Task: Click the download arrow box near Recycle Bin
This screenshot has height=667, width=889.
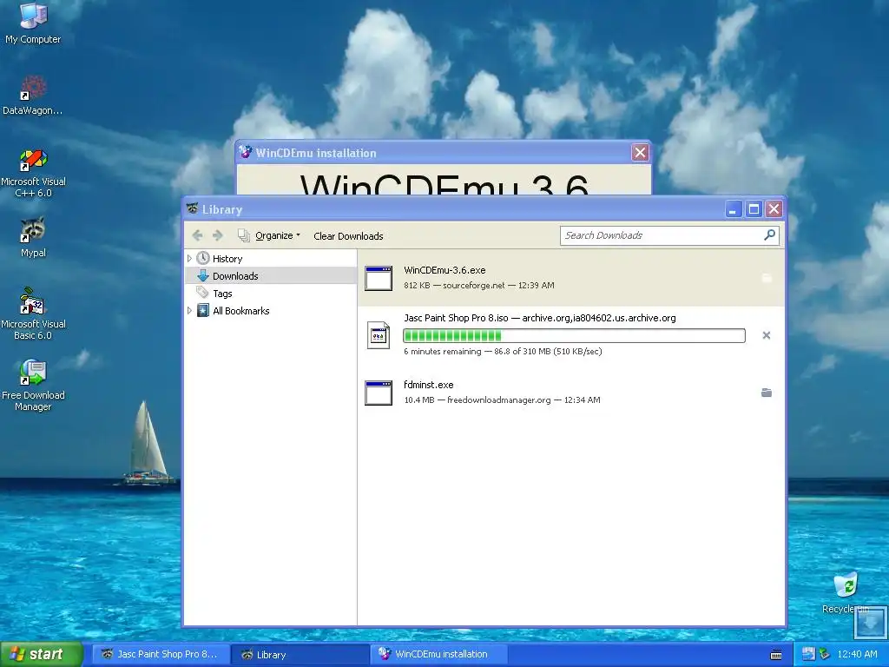Action: click(870, 623)
